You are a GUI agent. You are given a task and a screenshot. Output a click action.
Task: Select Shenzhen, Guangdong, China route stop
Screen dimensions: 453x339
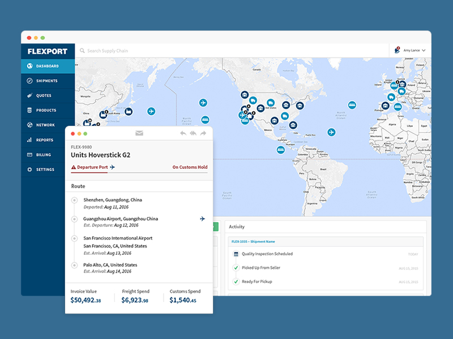point(113,200)
